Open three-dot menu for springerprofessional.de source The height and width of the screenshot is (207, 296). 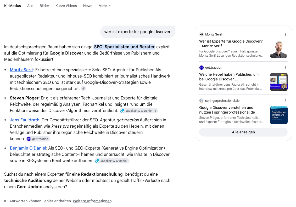[x=285, y=101]
